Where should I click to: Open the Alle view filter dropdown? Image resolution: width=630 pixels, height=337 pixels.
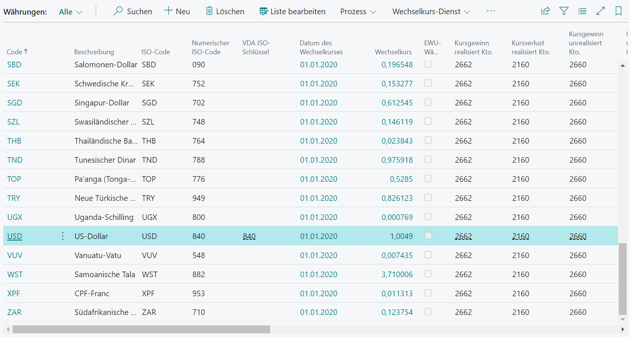click(70, 12)
